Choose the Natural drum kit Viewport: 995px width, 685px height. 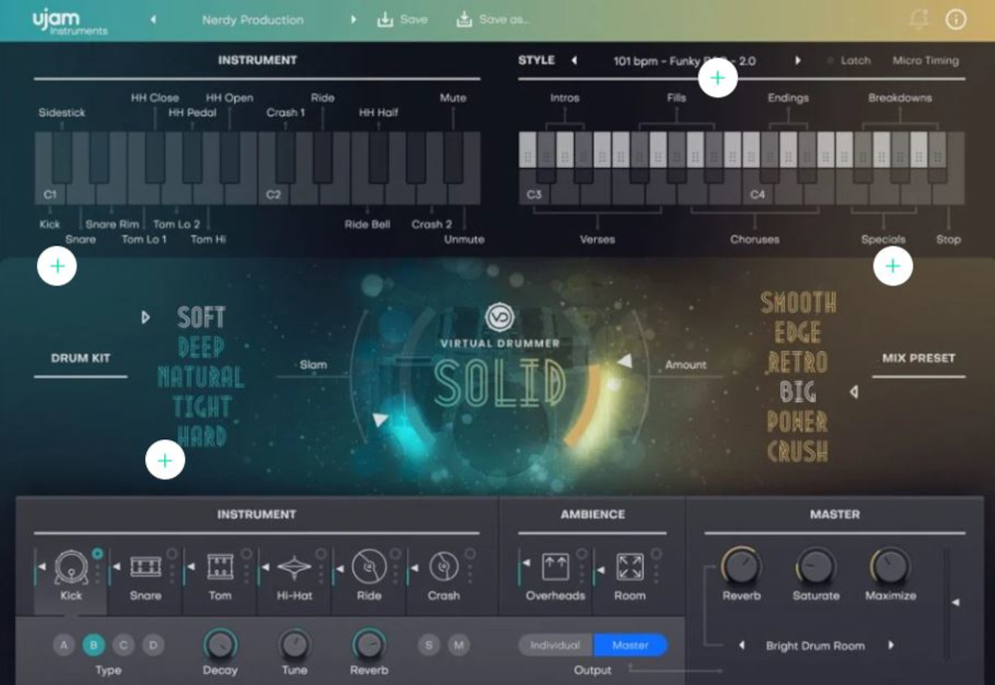point(201,377)
